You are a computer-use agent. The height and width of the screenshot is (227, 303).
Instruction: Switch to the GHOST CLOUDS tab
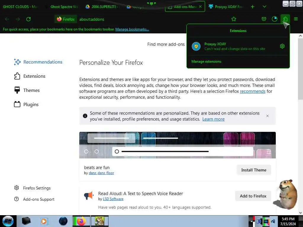(x=20, y=7)
